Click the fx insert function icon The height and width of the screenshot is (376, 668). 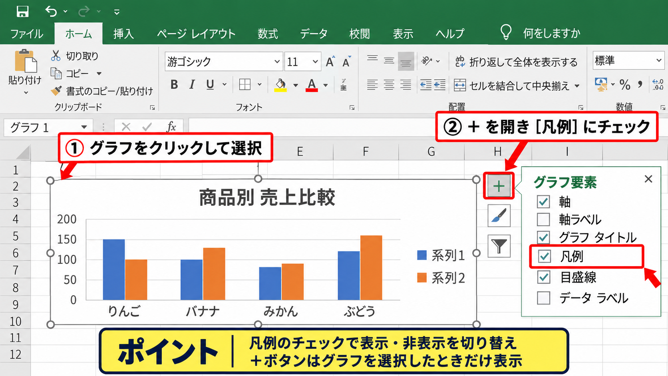pyautogui.click(x=171, y=127)
